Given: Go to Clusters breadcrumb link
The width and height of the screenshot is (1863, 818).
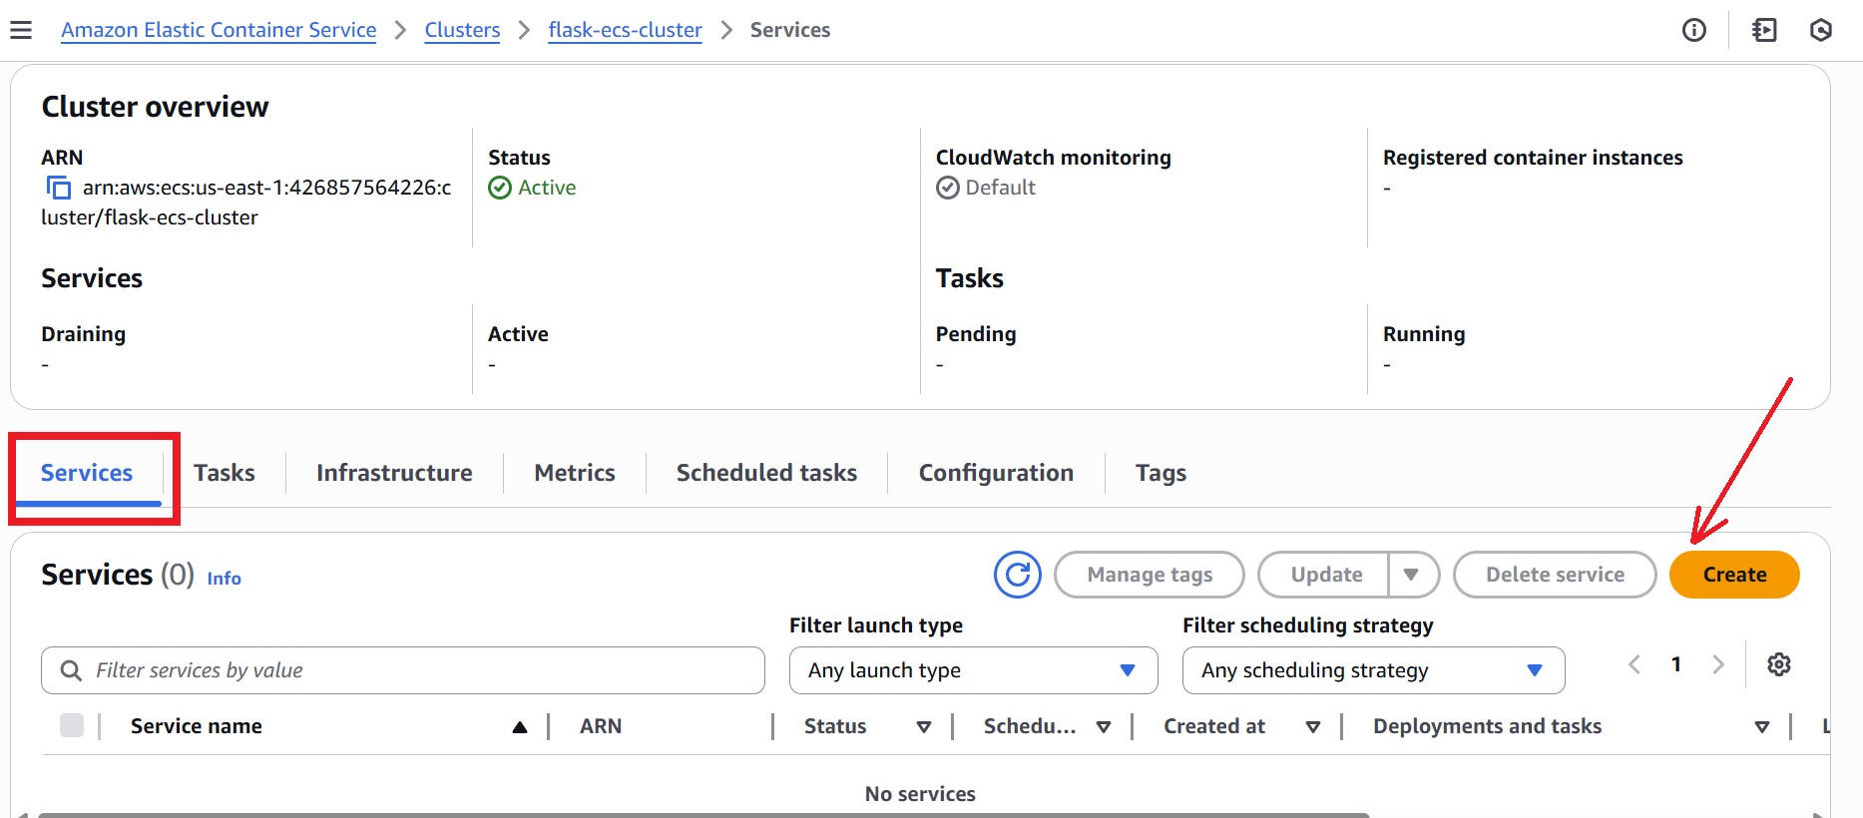Looking at the screenshot, I should tap(462, 30).
